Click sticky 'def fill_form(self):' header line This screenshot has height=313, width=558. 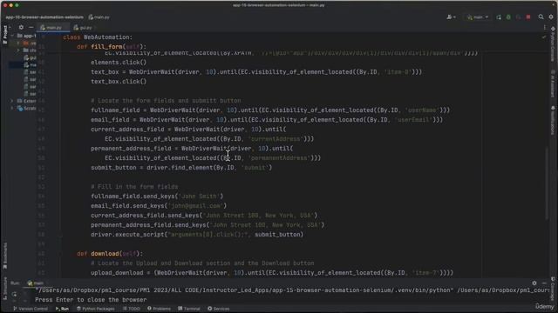click(112, 46)
